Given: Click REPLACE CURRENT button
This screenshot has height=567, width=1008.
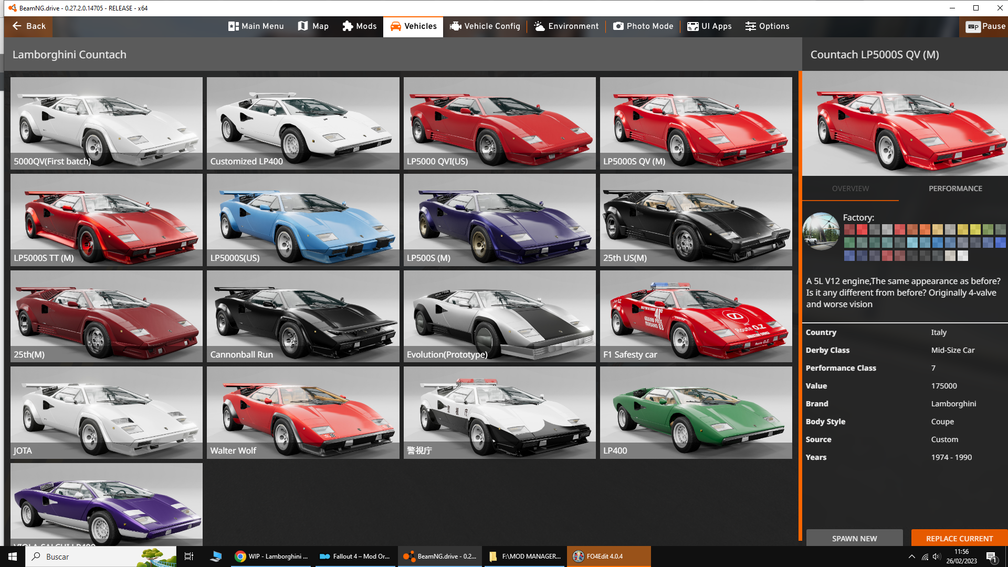Looking at the screenshot, I should 959,538.
